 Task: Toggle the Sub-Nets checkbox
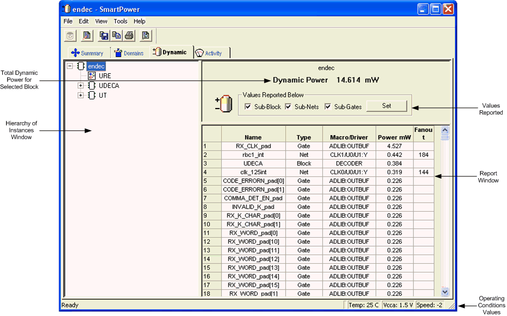(x=288, y=107)
